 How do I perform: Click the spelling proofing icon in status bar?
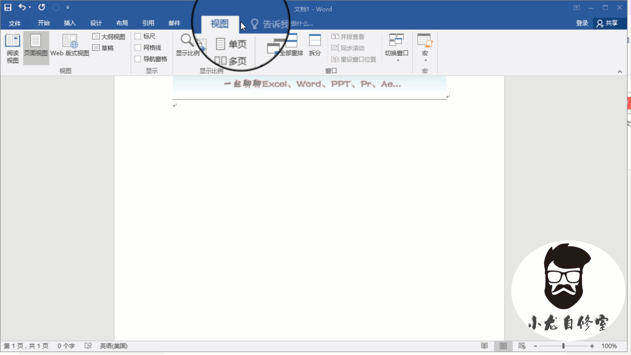88,346
